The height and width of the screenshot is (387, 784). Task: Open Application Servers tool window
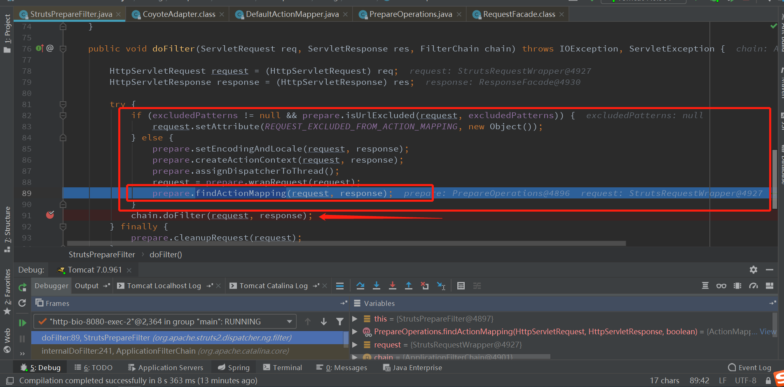tap(166, 367)
